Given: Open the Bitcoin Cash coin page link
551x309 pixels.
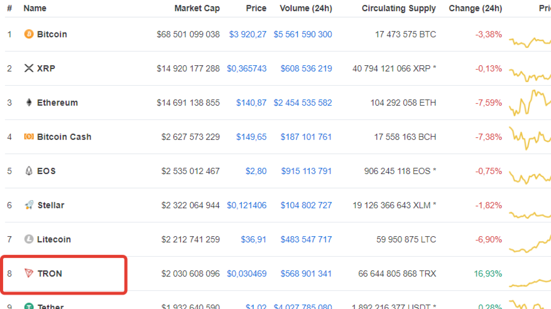Looking at the screenshot, I should (64, 137).
